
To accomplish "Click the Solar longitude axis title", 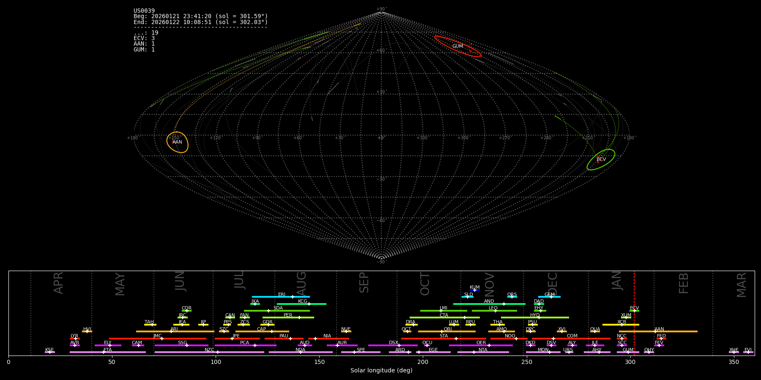I will [381, 370].
